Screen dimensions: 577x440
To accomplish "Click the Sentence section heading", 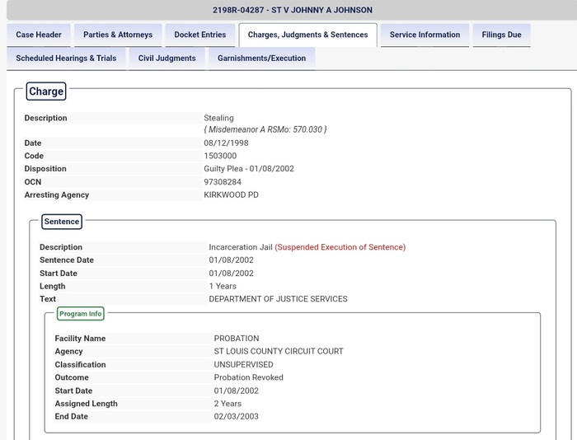I will point(62,222).
